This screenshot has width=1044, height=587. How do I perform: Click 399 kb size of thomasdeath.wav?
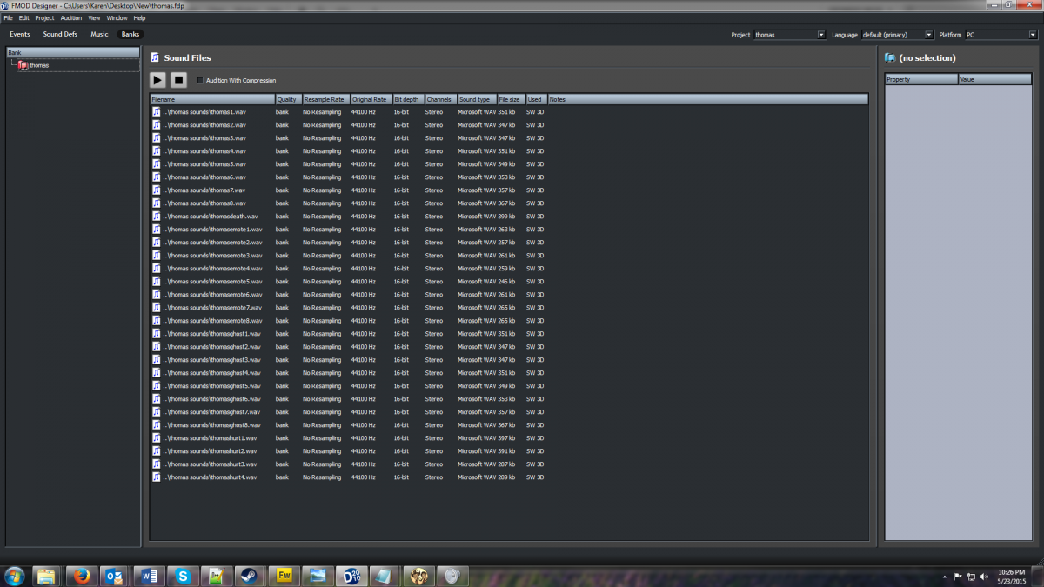point(507,217)
